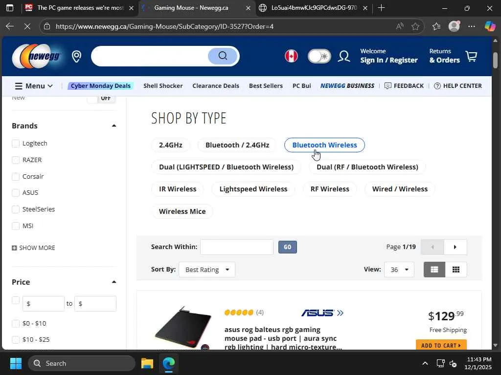501x375 pixels.
Task: Check the Logitech brand filter
Action: coord(16,144)
